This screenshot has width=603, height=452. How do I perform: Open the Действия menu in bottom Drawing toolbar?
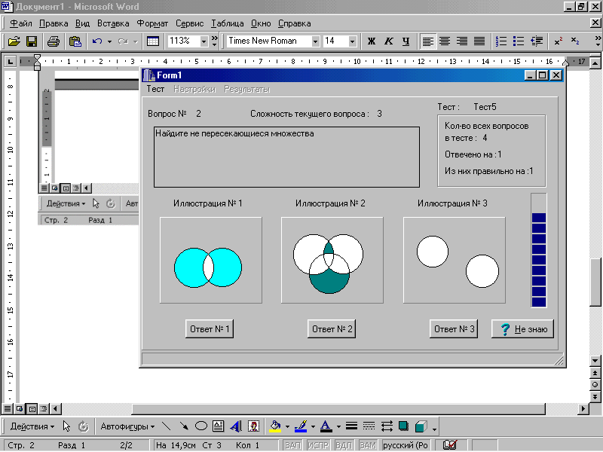tap(32, 426)
